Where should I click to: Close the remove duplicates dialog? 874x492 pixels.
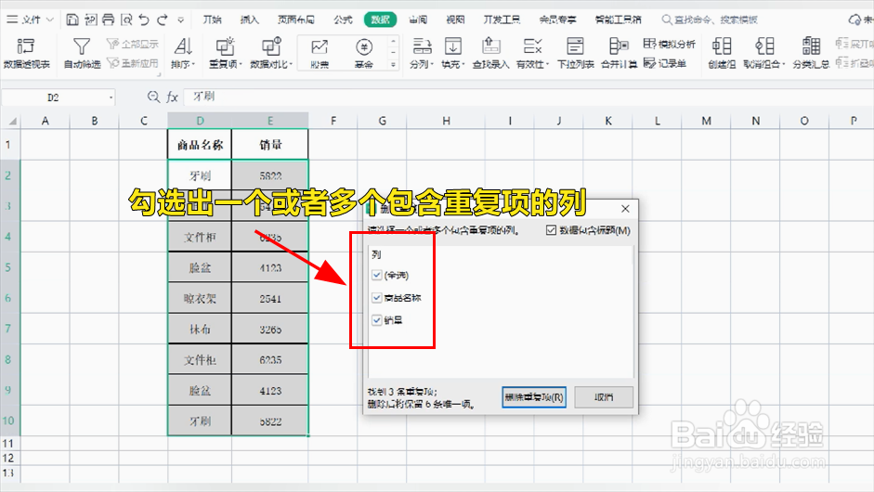pos(625,208)
